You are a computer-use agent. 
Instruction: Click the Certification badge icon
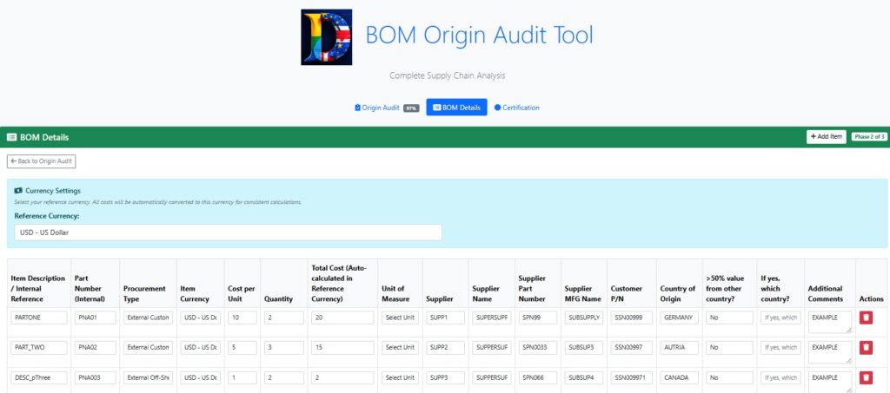pos(498,108)
